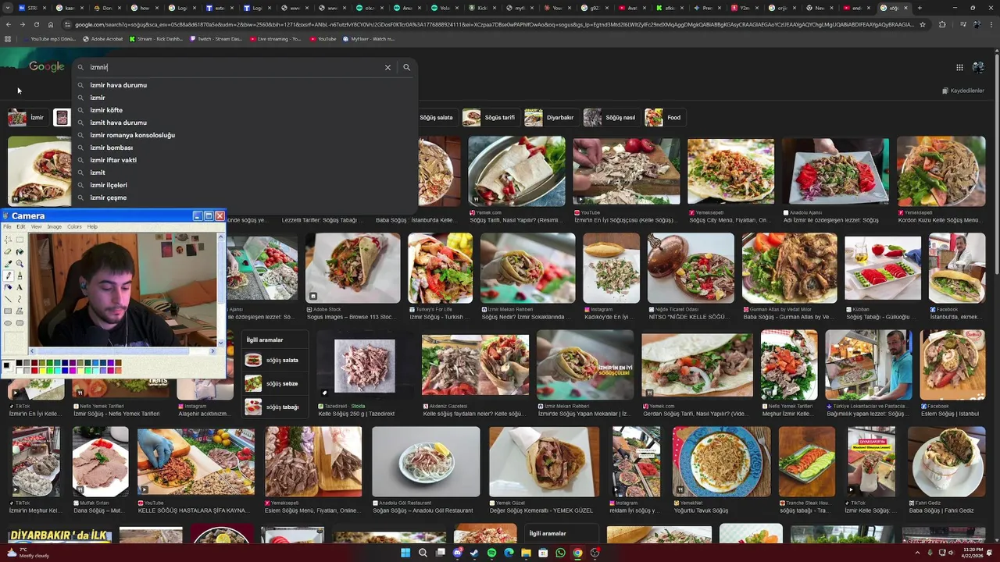Image resolution: width=1000 pixels, height=562 pixels.
Task: Open the Help menu in Camera window
Action: coord(92,226)
